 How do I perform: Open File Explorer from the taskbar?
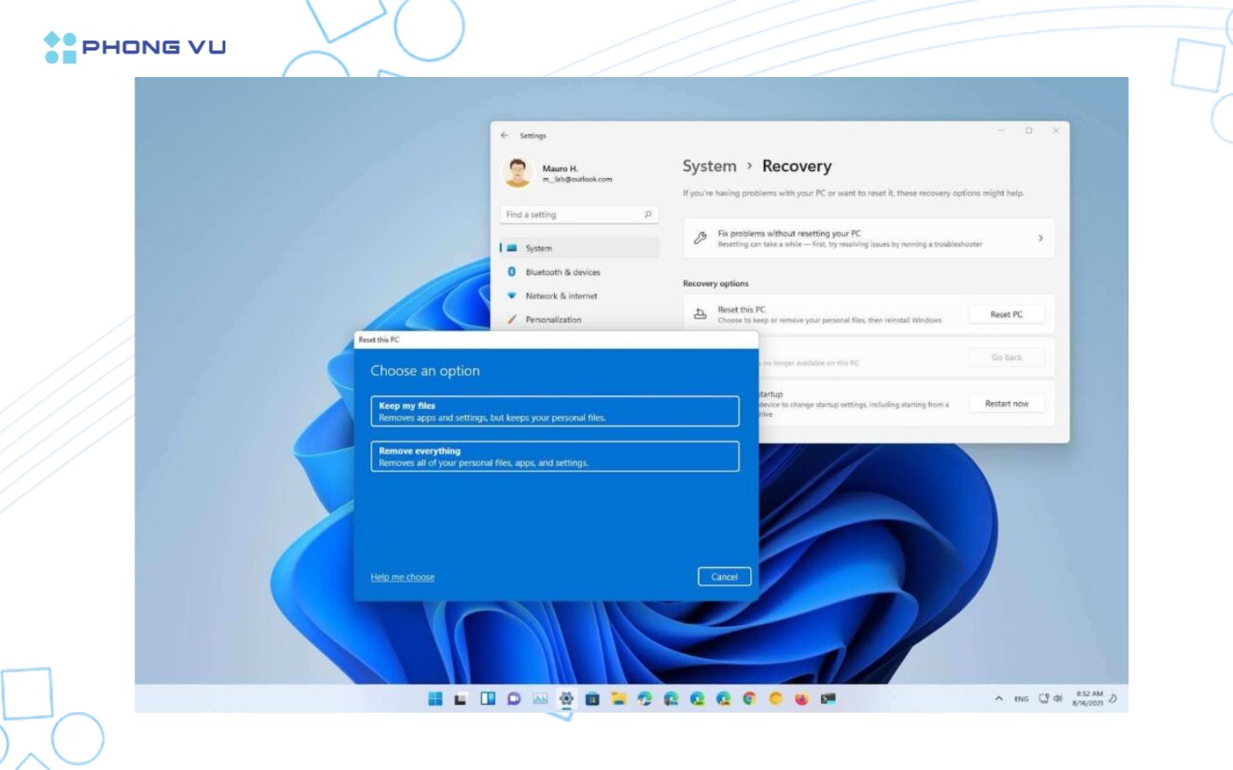click(x=618, y=699)
